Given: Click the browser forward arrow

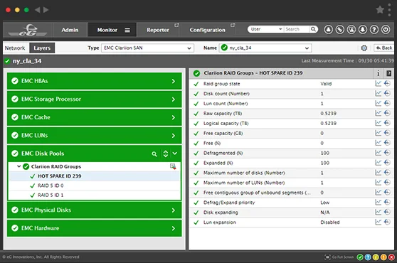Looking at the screenshot, I should [x=46, y=10].
